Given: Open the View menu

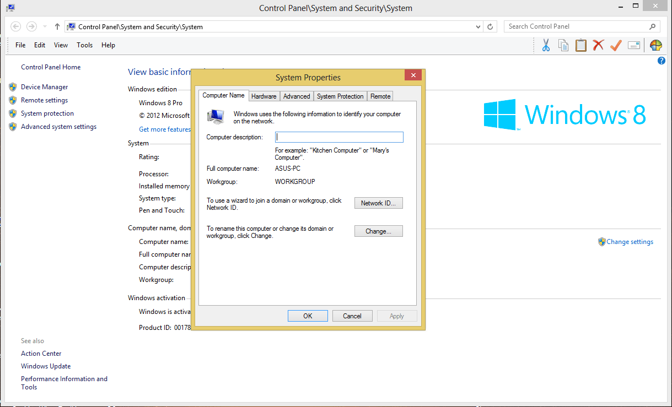Looking at the screenshot, I should (61, 45).
